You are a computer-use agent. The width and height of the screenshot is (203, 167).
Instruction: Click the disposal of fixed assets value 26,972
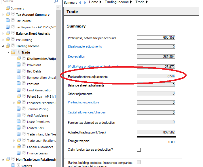pyautogui.click(x=156, y=66)
